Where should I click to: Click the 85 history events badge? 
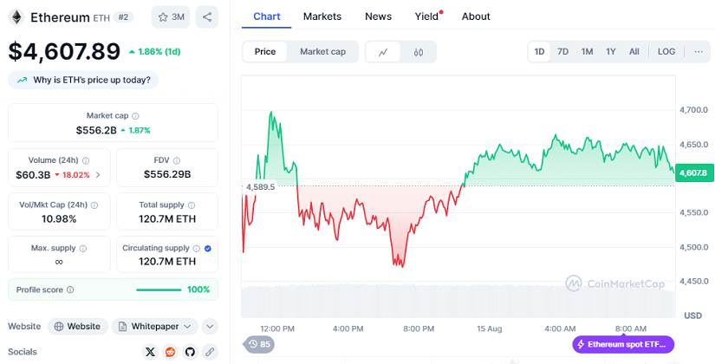[x=259, y=344]
